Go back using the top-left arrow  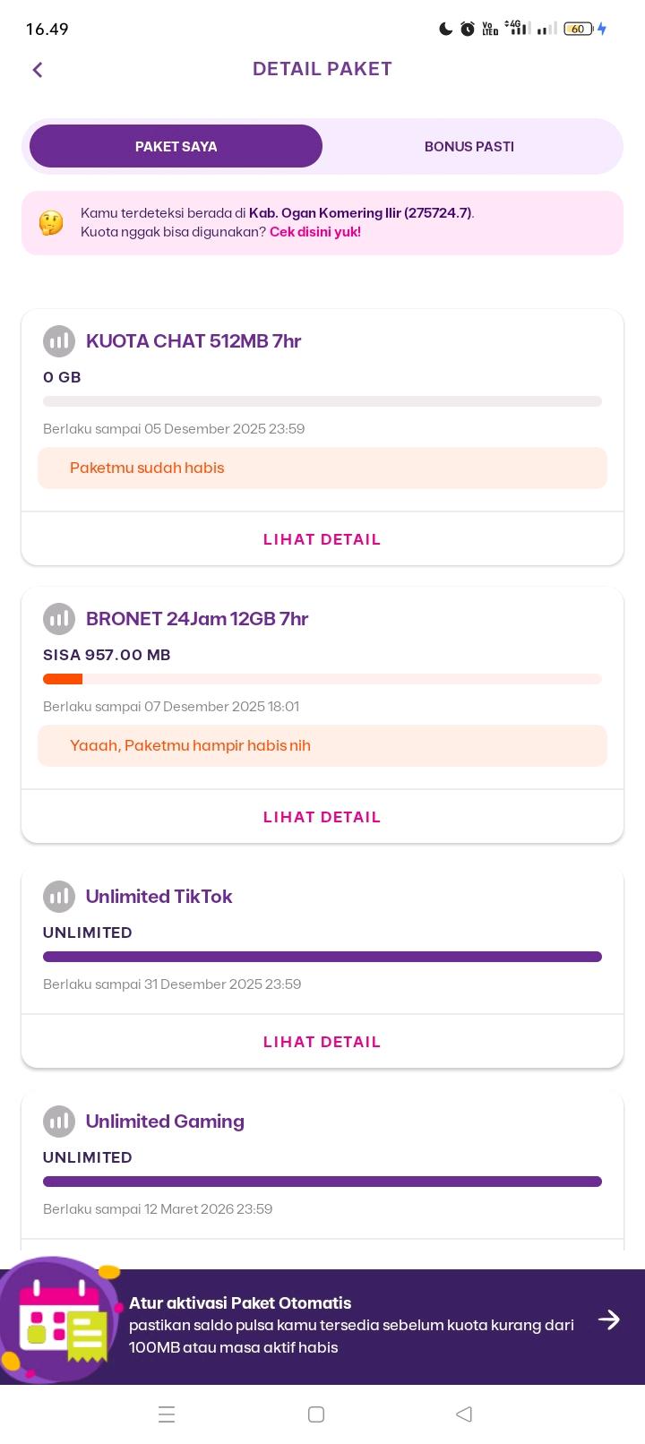click(x=38, y=70)
